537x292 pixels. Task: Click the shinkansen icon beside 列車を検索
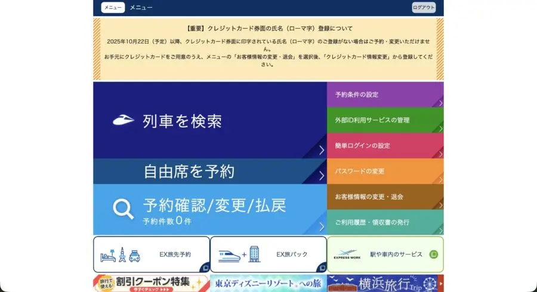click(123, 120)
